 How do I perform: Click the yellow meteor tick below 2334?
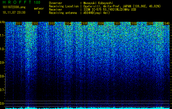(x=68, y=108)
